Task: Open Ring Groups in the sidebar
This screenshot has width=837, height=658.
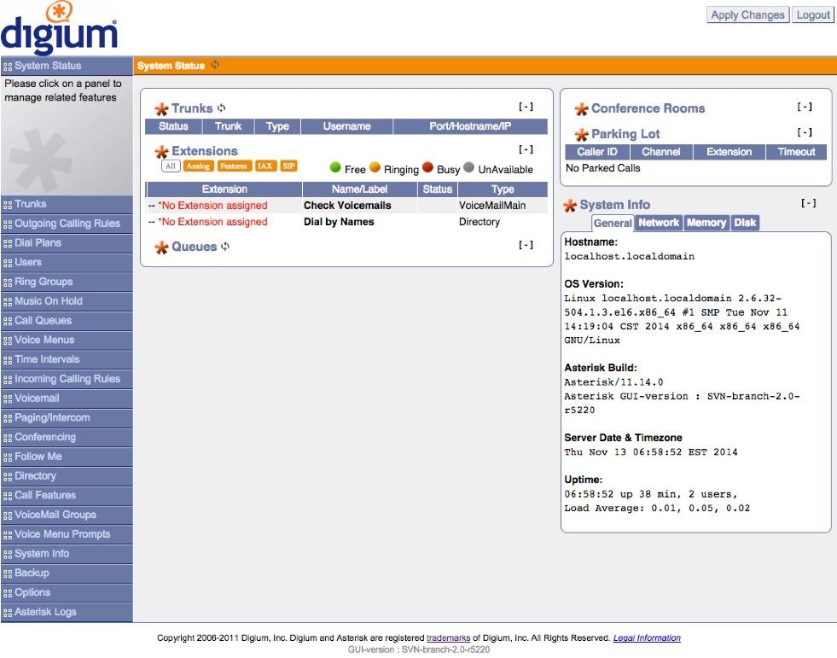Action: pyautogui.click(x=67, y=282)
